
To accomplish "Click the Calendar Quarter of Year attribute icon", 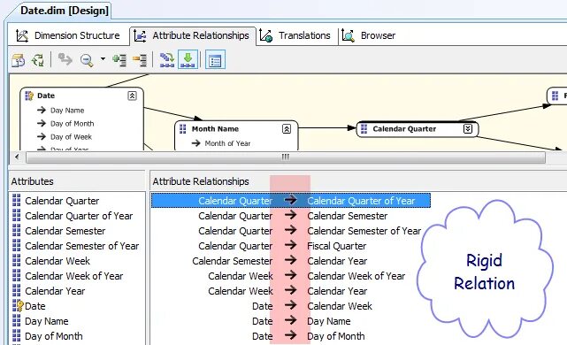I will [x=17, y=216].
